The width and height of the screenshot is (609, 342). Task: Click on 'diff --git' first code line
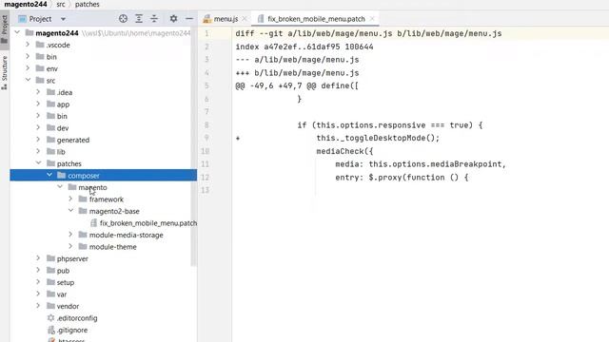(368, 33)
